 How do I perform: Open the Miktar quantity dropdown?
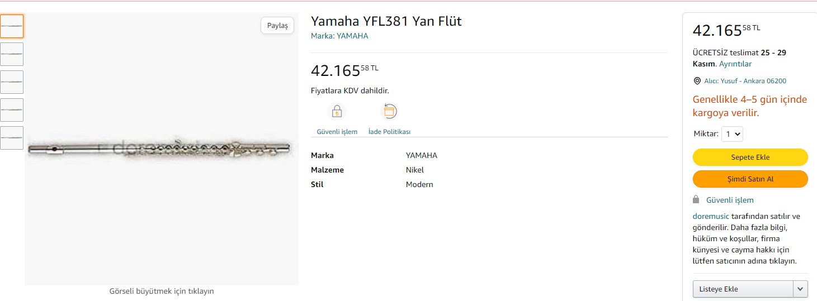click(732, 134)
